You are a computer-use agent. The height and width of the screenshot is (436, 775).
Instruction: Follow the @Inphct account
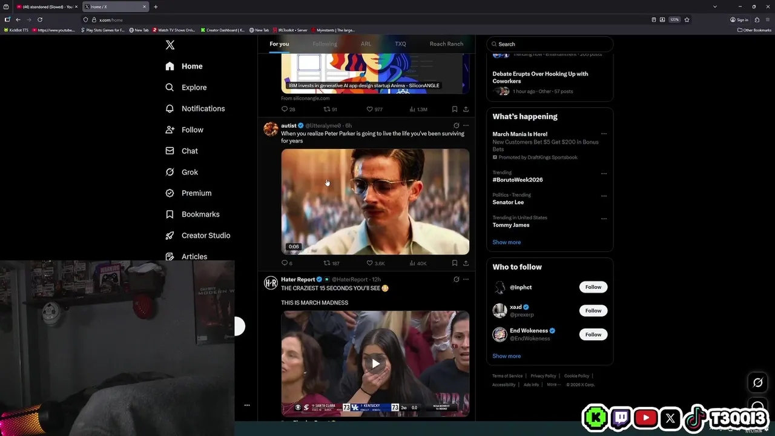click(x=593, y=287)
